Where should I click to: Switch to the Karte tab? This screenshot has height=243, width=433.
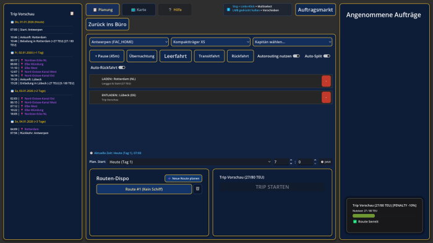coord(139,10)
